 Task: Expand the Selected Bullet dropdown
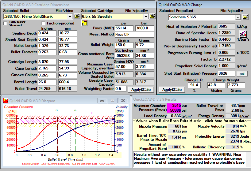pos(69,17)
